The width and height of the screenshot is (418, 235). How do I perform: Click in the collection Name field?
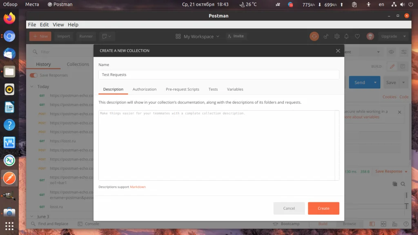coord(219,75)
